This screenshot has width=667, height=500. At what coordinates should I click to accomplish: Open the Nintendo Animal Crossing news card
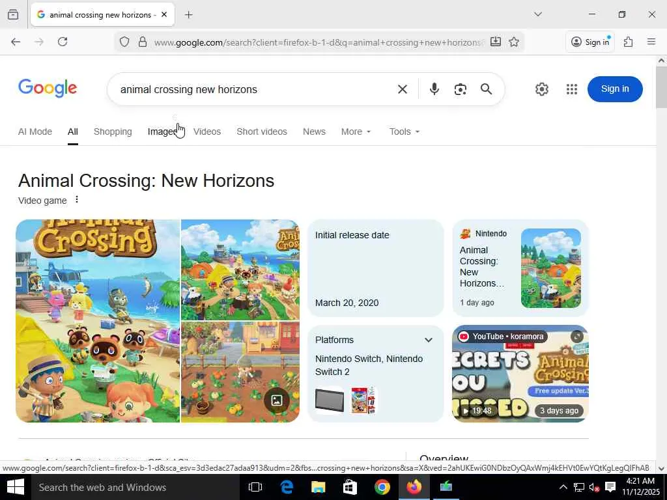tap(520, 268)
